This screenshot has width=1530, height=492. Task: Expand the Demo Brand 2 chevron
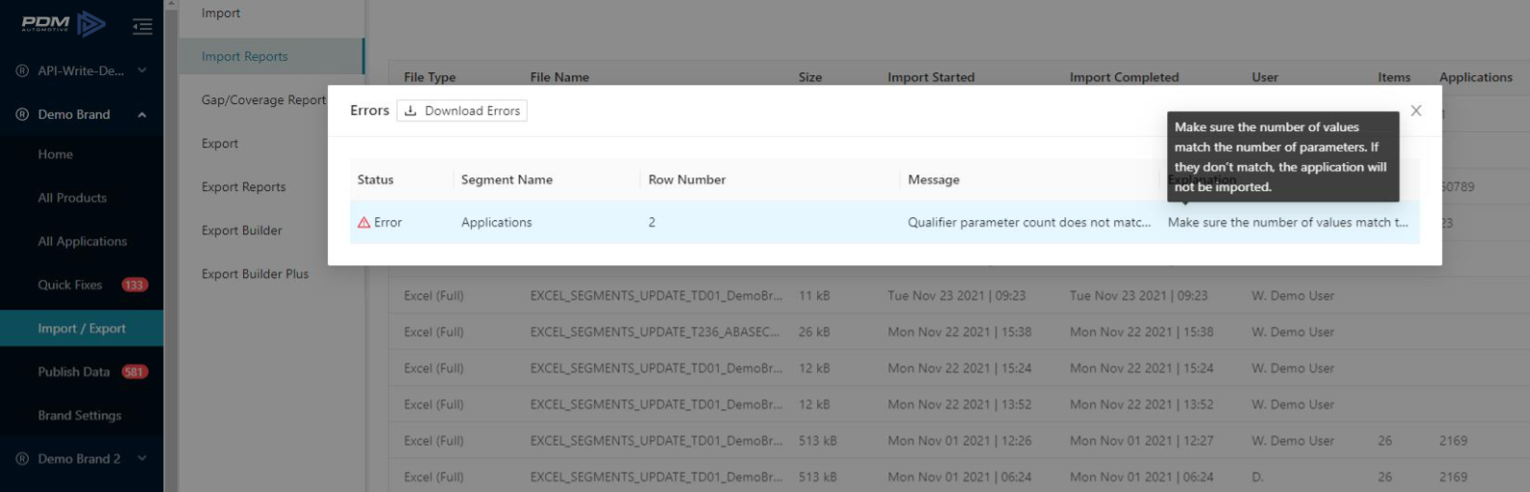tap(142, 458)
